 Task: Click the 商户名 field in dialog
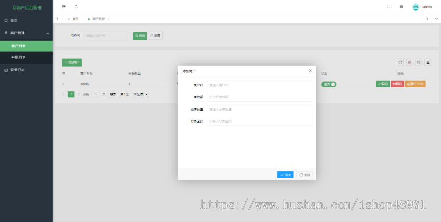259,85
